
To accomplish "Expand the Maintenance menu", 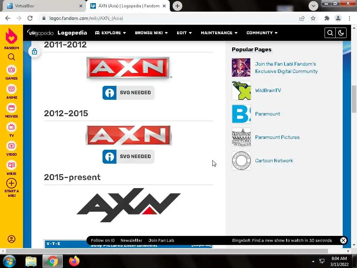I will (219, 33).
